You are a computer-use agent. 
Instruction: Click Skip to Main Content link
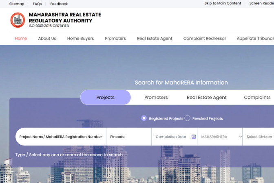point(223,3)
